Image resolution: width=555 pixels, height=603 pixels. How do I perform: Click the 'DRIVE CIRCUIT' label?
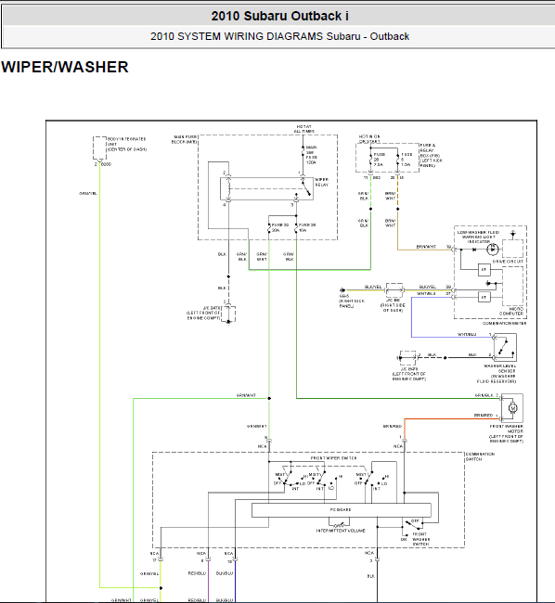point(508,262)
